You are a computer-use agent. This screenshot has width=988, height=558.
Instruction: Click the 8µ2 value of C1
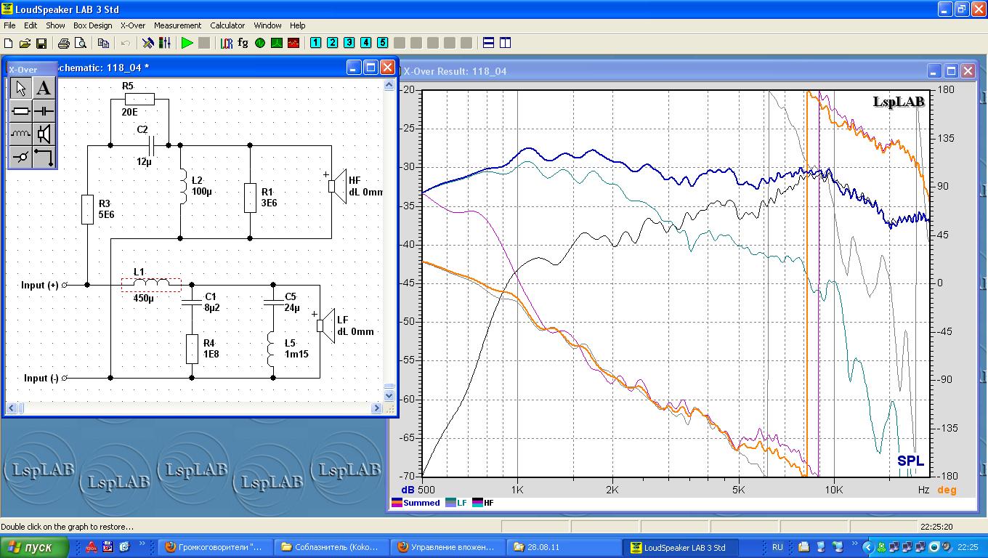pos(212,307)
